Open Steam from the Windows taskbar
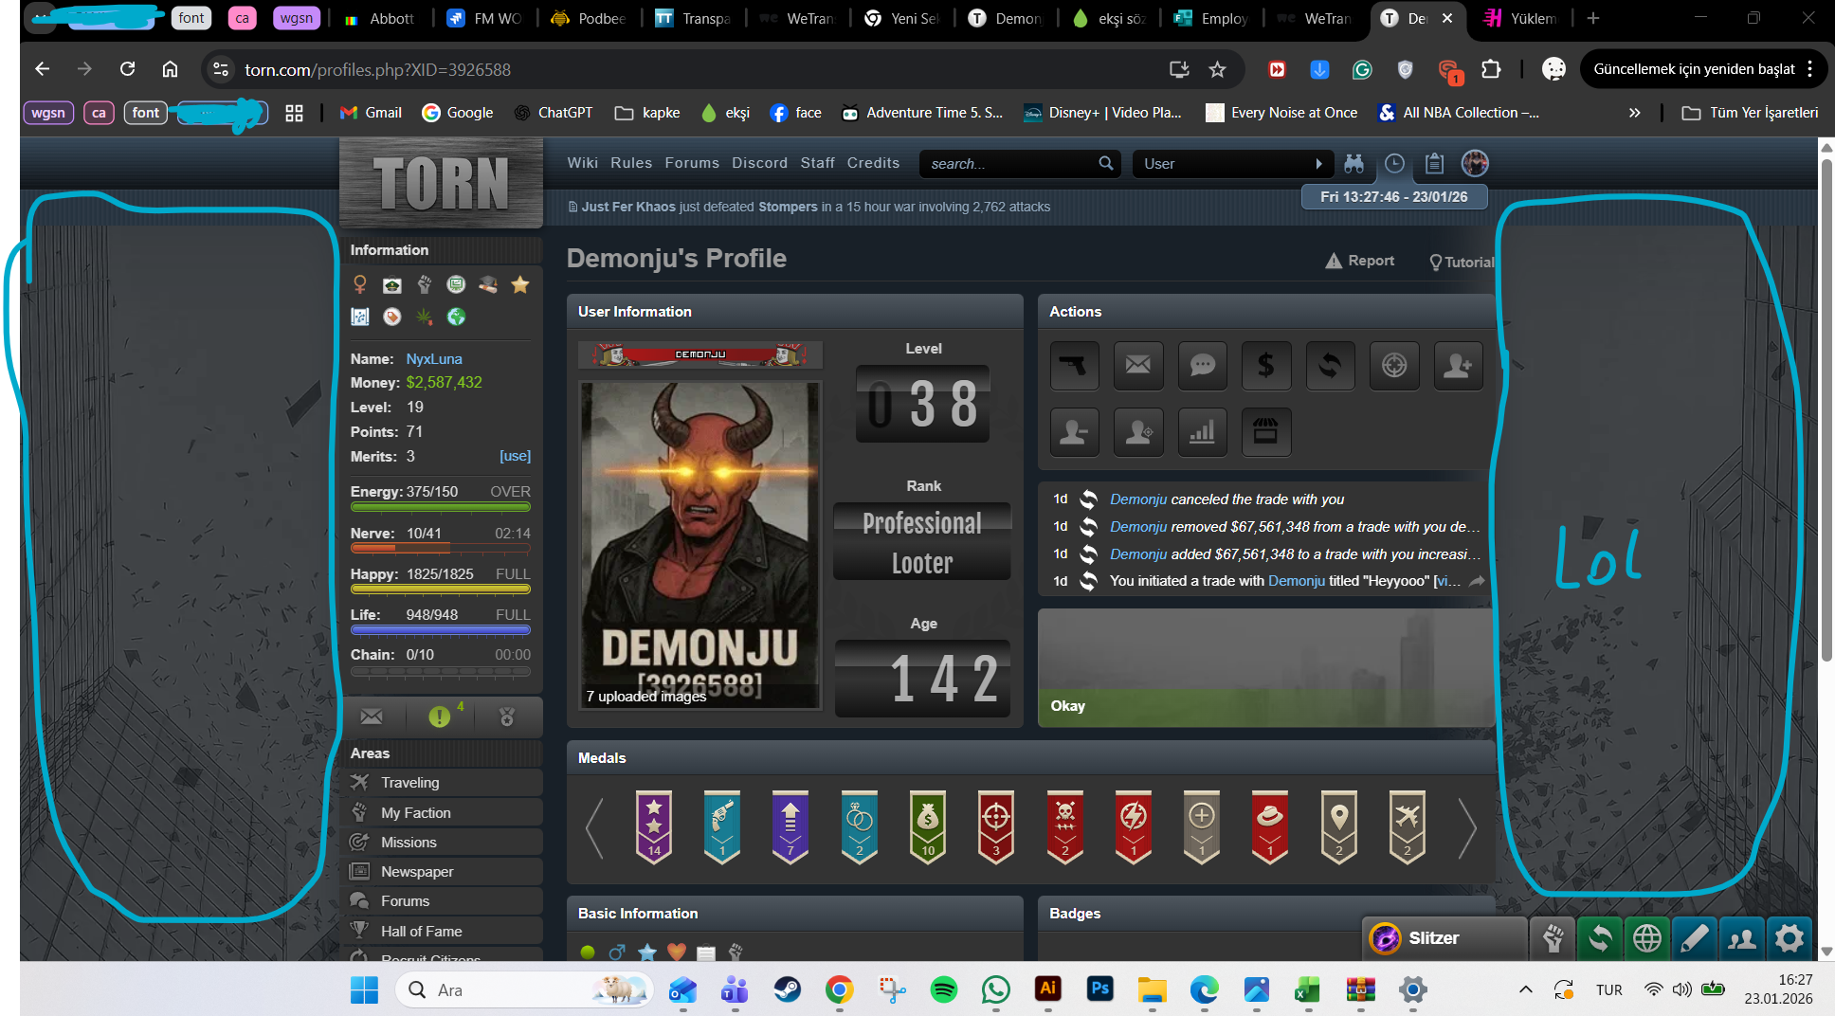 click(x=788, y=990)
